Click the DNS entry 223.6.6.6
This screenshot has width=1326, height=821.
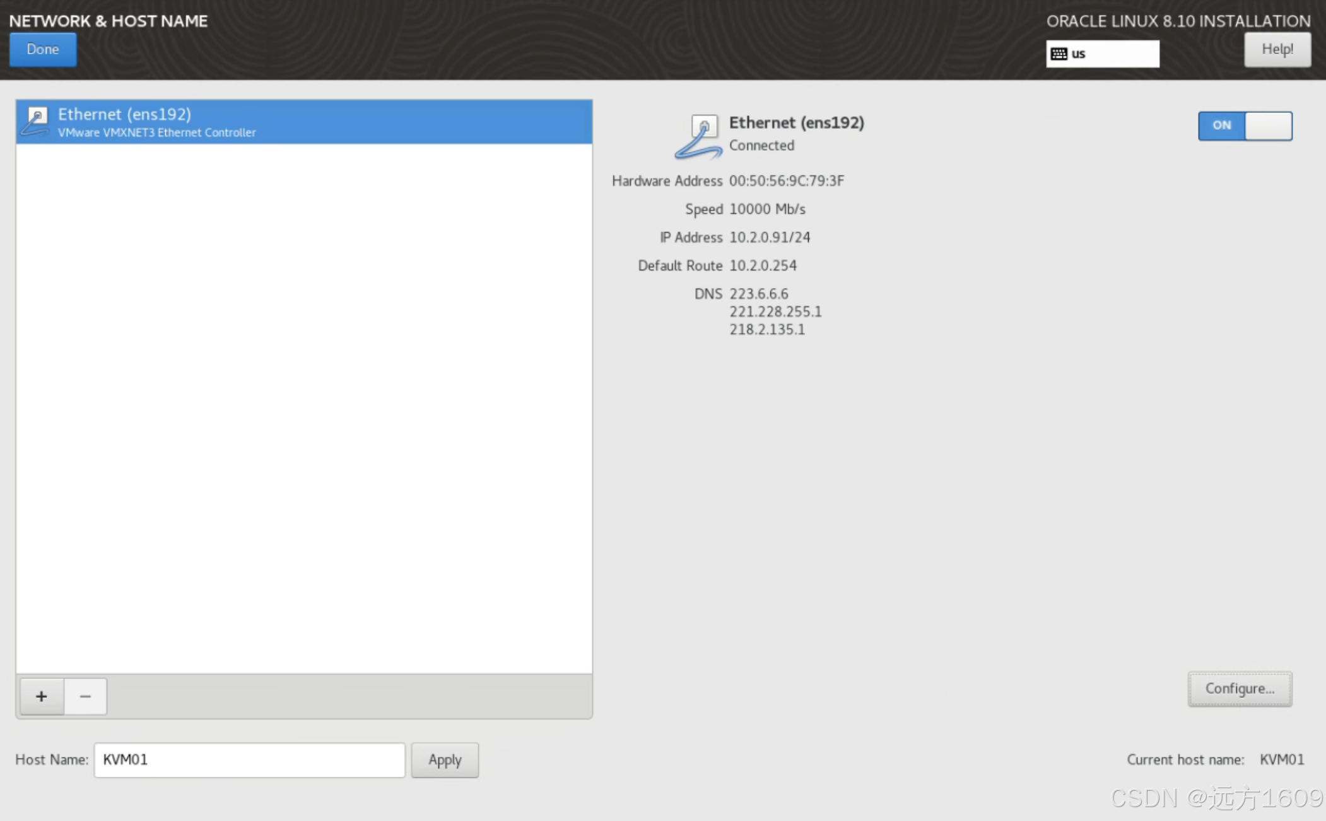[758, 294]
